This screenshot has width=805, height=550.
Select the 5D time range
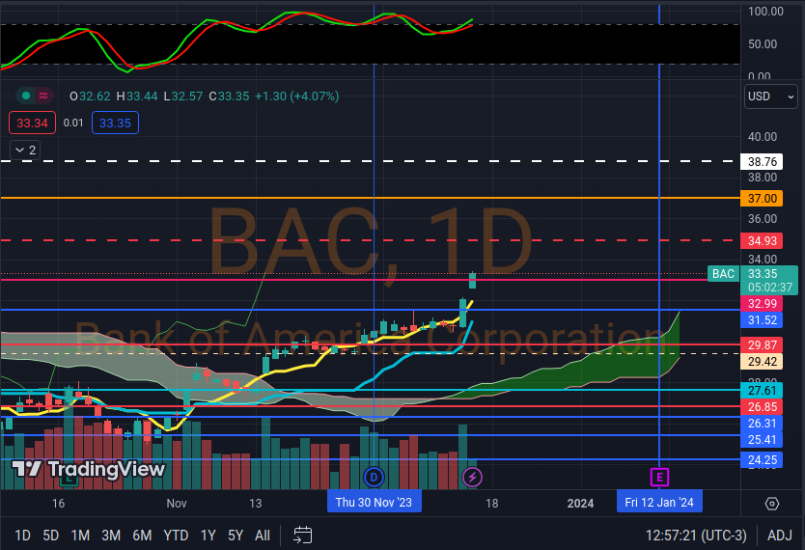pos(50,536)
